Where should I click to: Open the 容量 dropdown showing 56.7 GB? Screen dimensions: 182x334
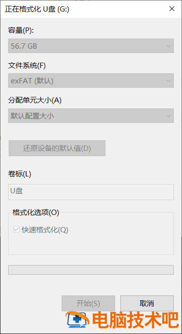point(91,46)
